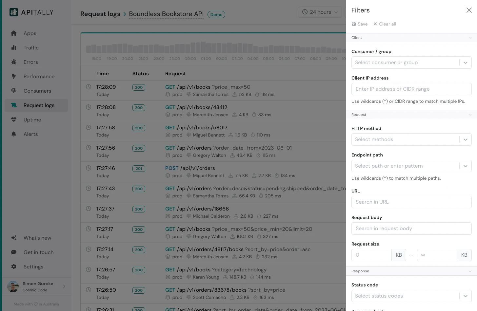Focus the Search in URL field
This screenshot has height=311, width=477.
(x=411, y=202)
